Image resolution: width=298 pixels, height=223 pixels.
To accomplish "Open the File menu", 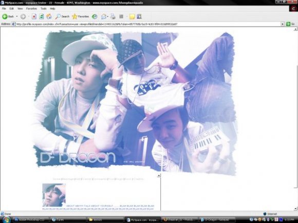I will 4,9.
